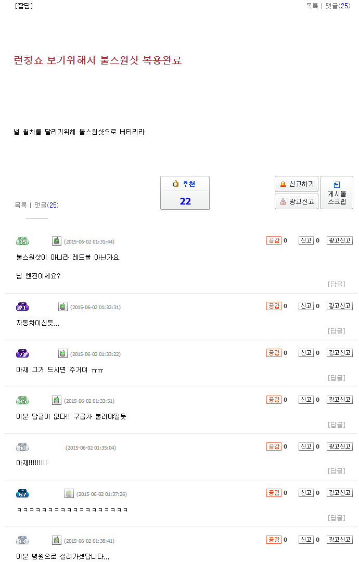This screenshot has width=359, height=562.
Task: Click 공감 on the first comment
Action: pyautogui.click(x=274, y=240)
